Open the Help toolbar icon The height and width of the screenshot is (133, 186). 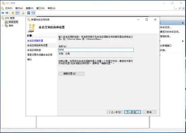29,13
